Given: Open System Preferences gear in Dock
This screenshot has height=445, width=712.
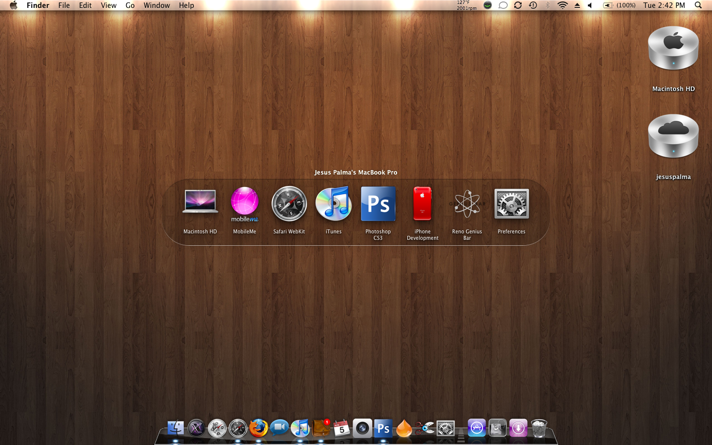Looking at the screenshot, I should point(445,428).
